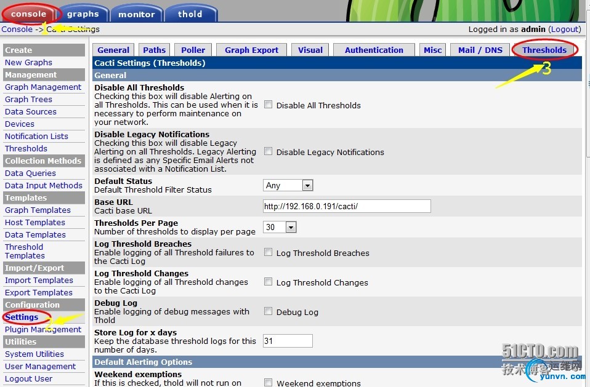The height and width of the screenshot is (387, 590).
Task: Enable the Debug Log checkbox
Action: tap(269, 311)
